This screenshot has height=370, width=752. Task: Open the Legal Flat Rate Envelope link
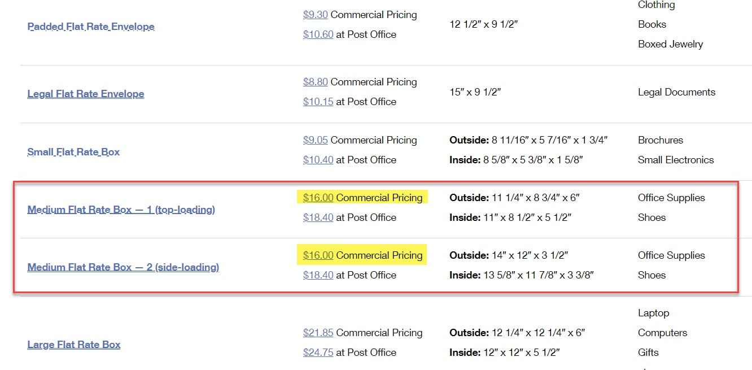[86, 94]
